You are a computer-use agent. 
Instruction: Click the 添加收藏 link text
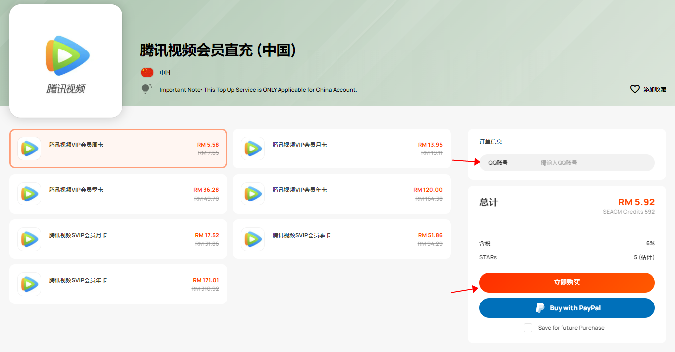(x=655, y=89)
